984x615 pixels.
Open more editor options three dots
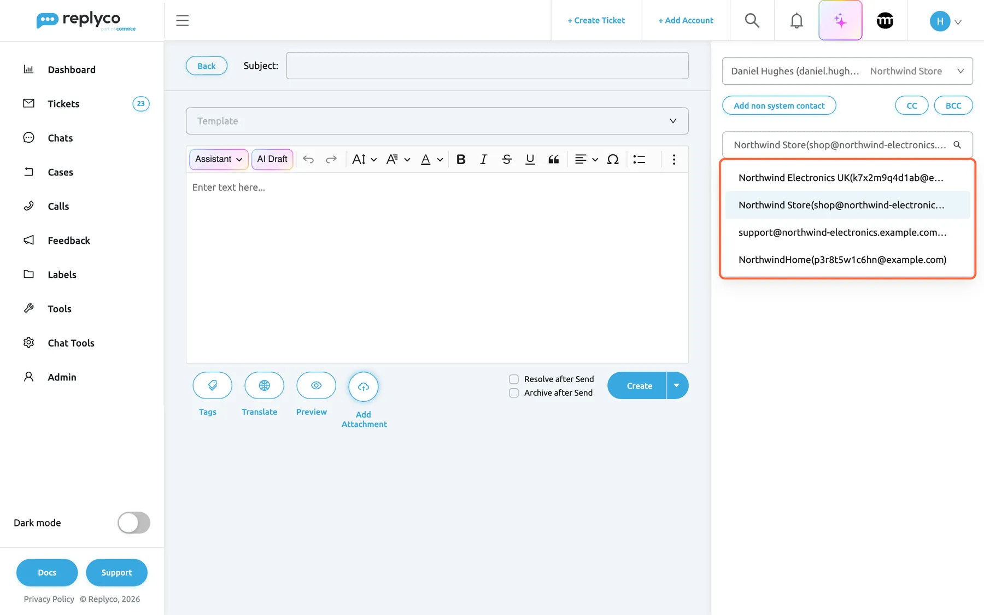(x=674, y=159)
